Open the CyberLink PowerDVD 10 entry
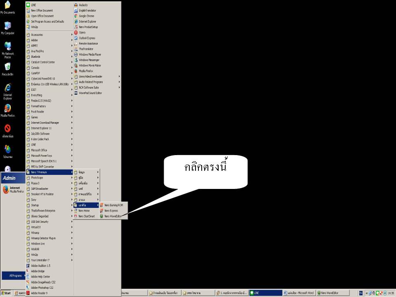This screenshot has width=396, height=297. click(x=49, y=79)
